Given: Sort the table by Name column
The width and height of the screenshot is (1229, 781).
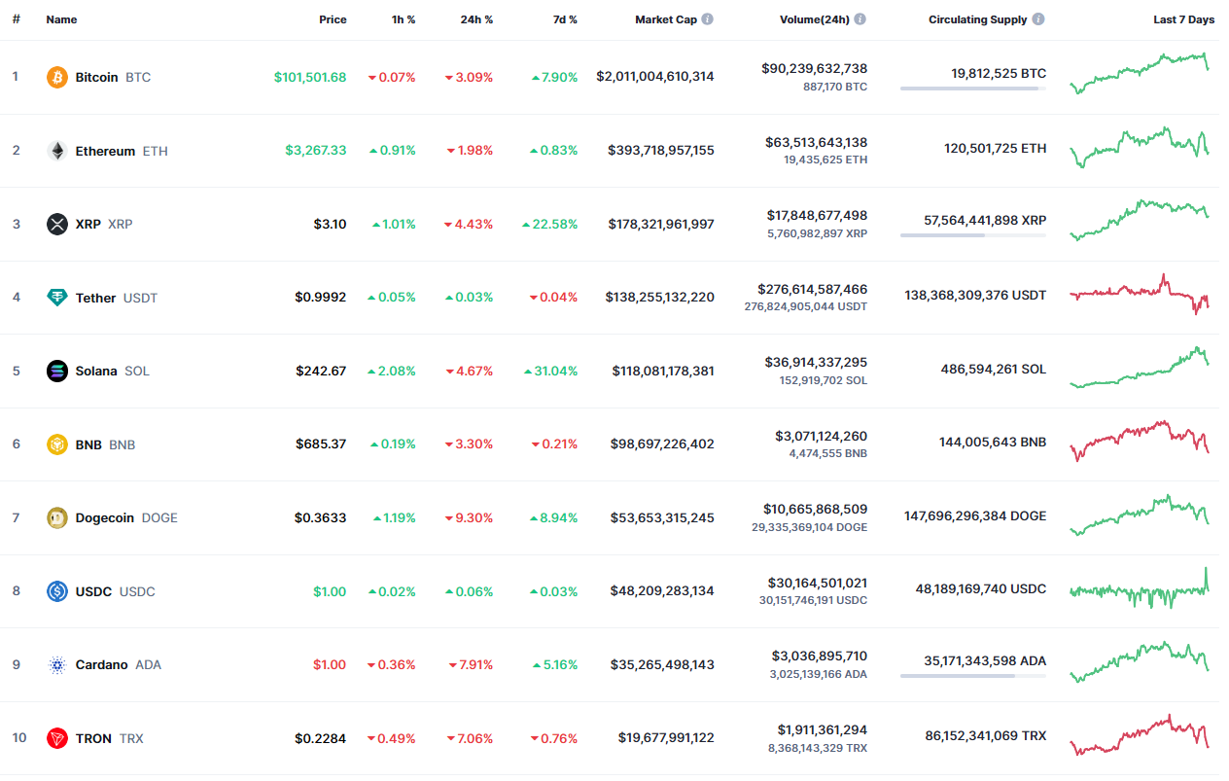Looking at the screenshot, I should click(x=61, y=19).
